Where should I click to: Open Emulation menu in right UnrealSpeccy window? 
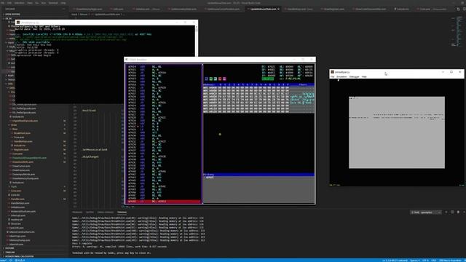(341, 76)
